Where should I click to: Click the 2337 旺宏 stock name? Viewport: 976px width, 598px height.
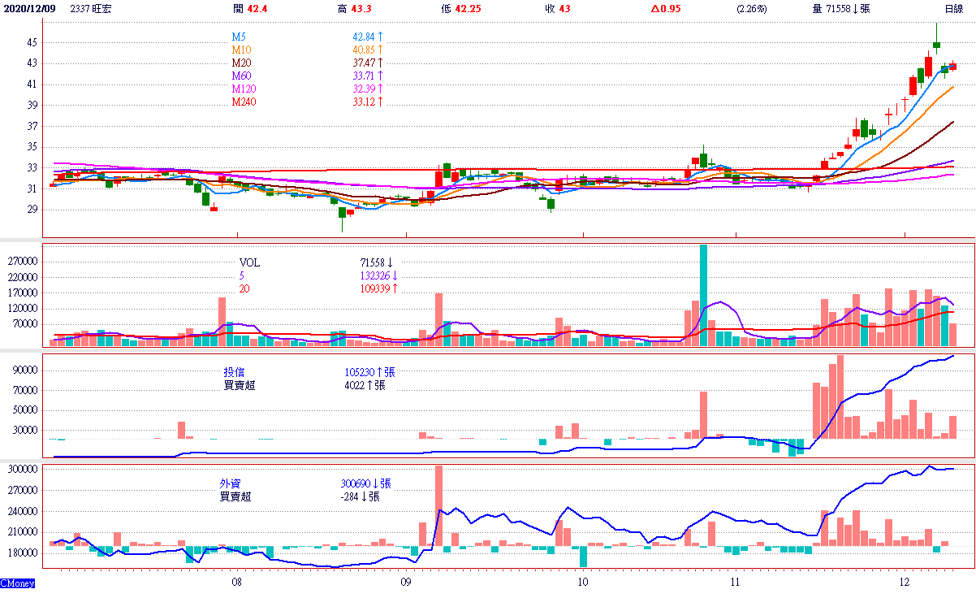(92, 9)
